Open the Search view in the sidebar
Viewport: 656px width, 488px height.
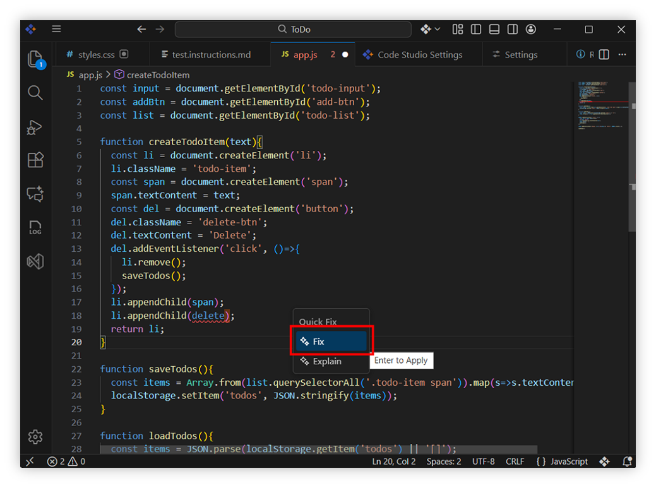(x=35, y=93)
